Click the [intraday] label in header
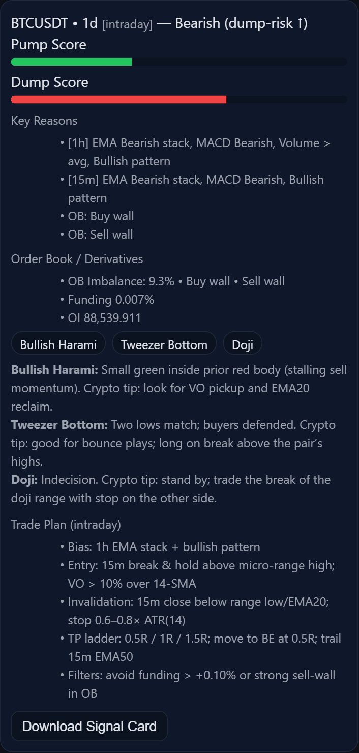 (127, 24)
